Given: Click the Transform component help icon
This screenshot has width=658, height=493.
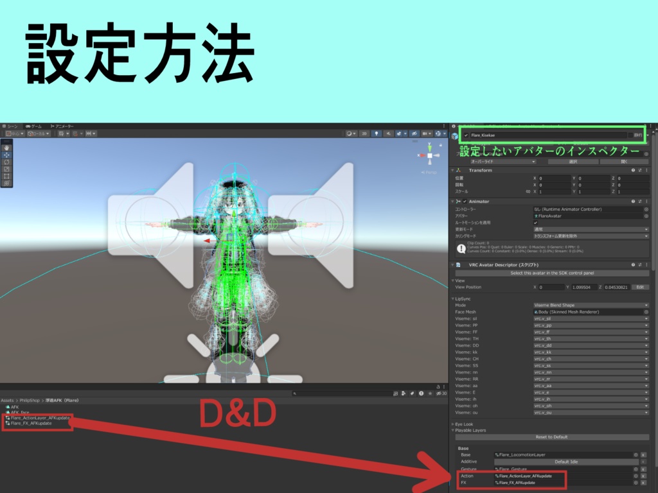Looking at the screenshot, I should 634,170.
